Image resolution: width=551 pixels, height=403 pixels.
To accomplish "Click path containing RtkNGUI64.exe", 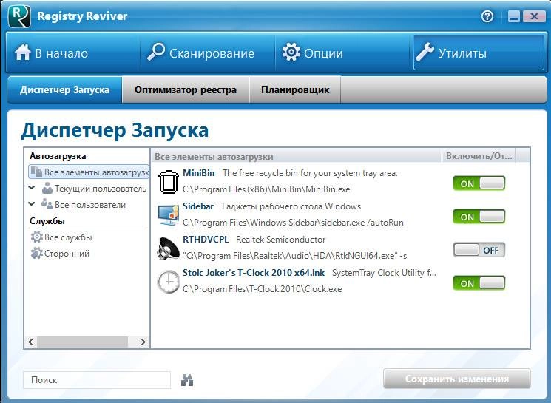I will click(x=295, y=256).
